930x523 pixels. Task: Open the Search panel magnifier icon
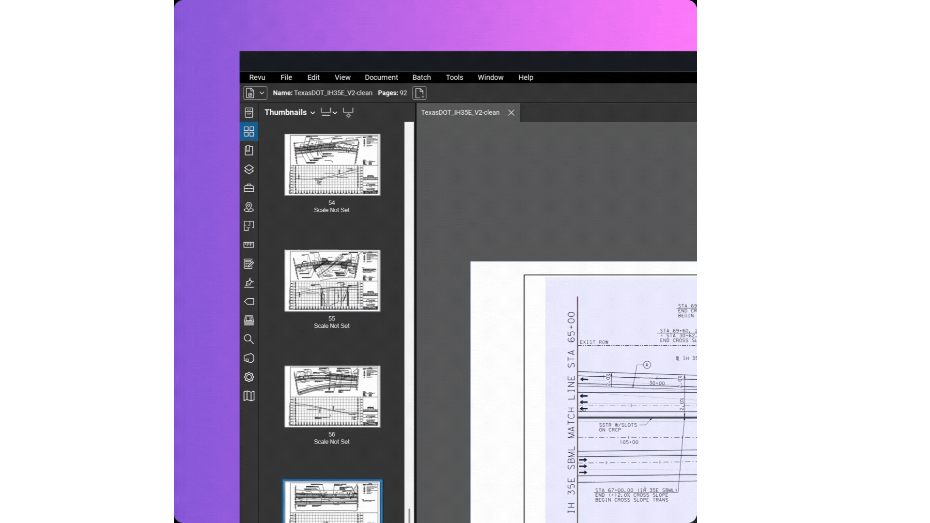pos(249,339)
